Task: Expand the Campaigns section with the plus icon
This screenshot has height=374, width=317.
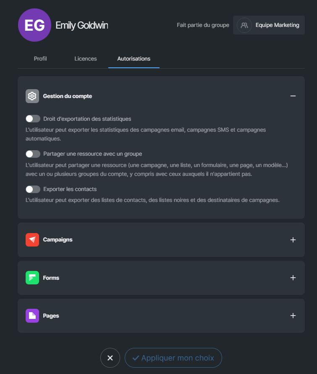Action: click(293, 240)
